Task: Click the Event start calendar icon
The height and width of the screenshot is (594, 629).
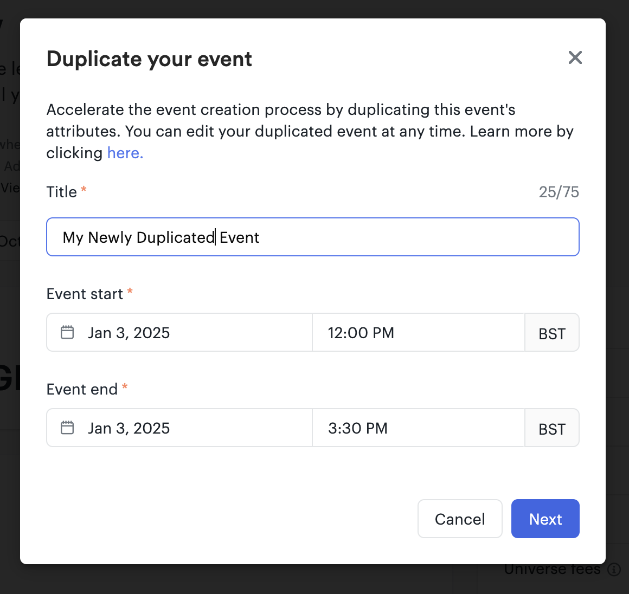Action: tap(67, 332)
